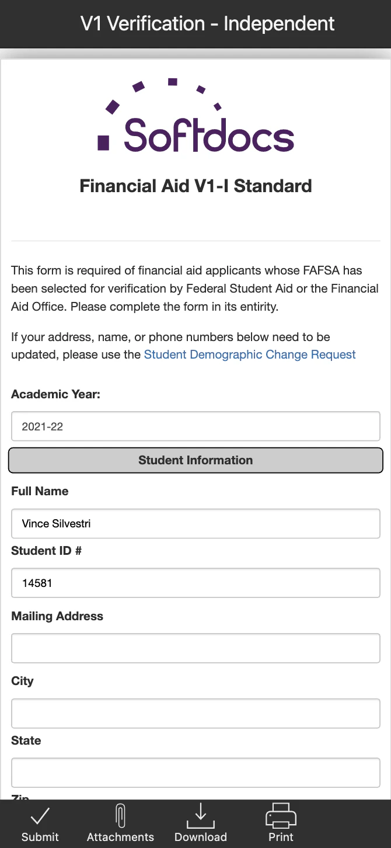Click the Mailing Address label

tap(57, 616)
